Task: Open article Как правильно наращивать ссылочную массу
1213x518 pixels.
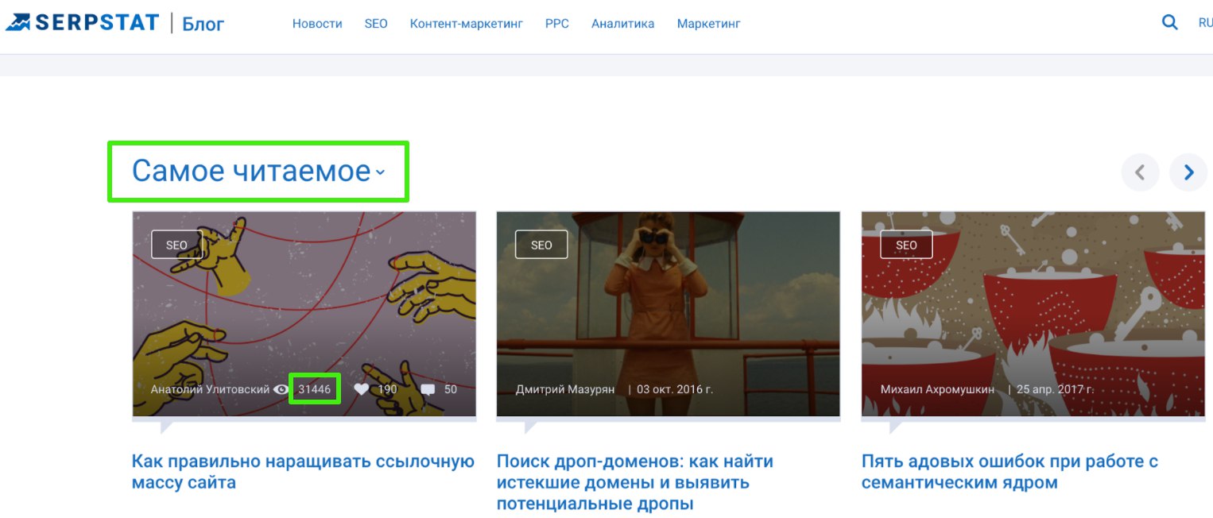Action: (x=303, y=471)
